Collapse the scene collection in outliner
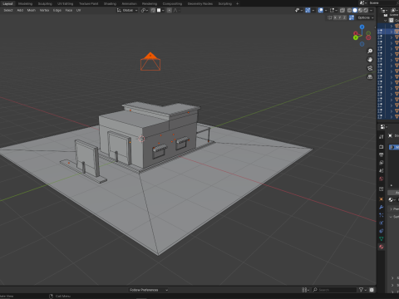 (x=386, y=21)
